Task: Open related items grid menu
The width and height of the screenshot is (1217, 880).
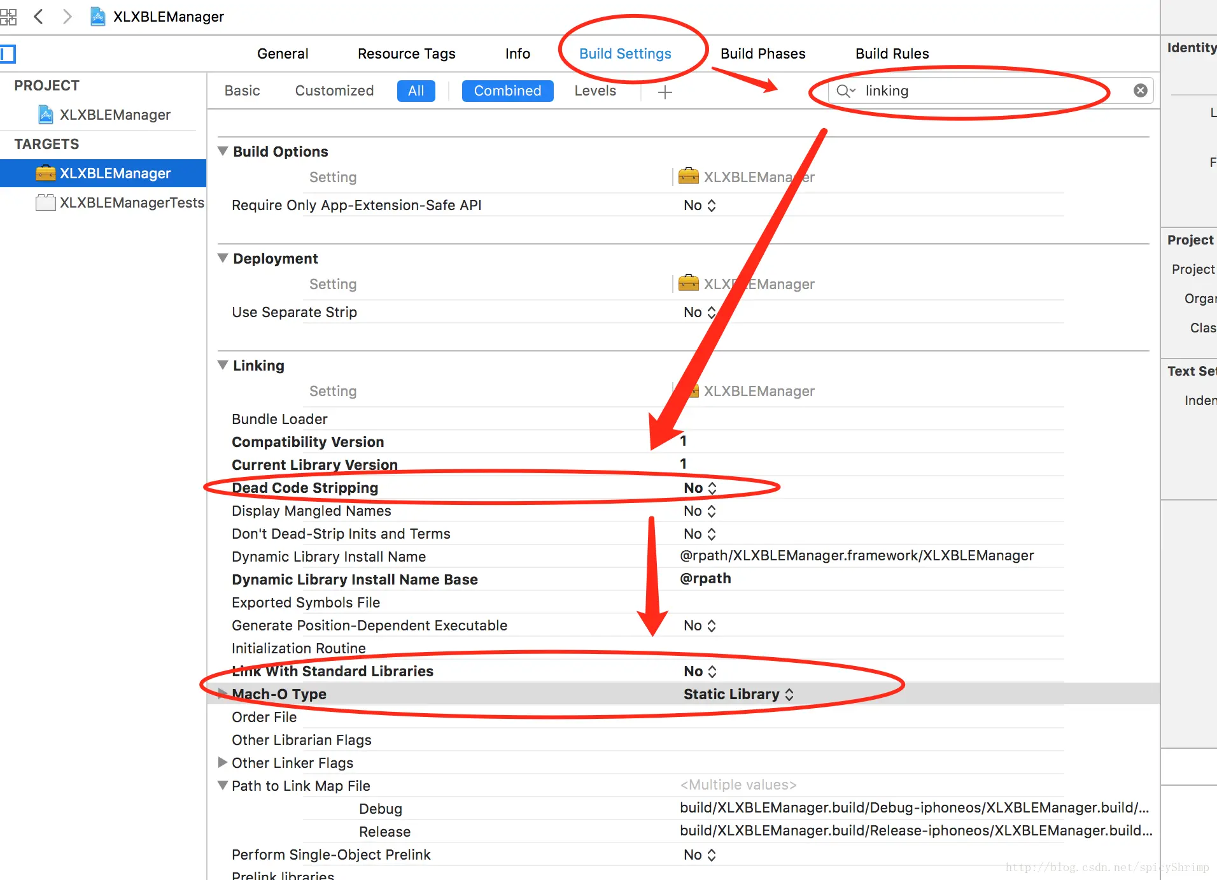Action: (8, 17)
